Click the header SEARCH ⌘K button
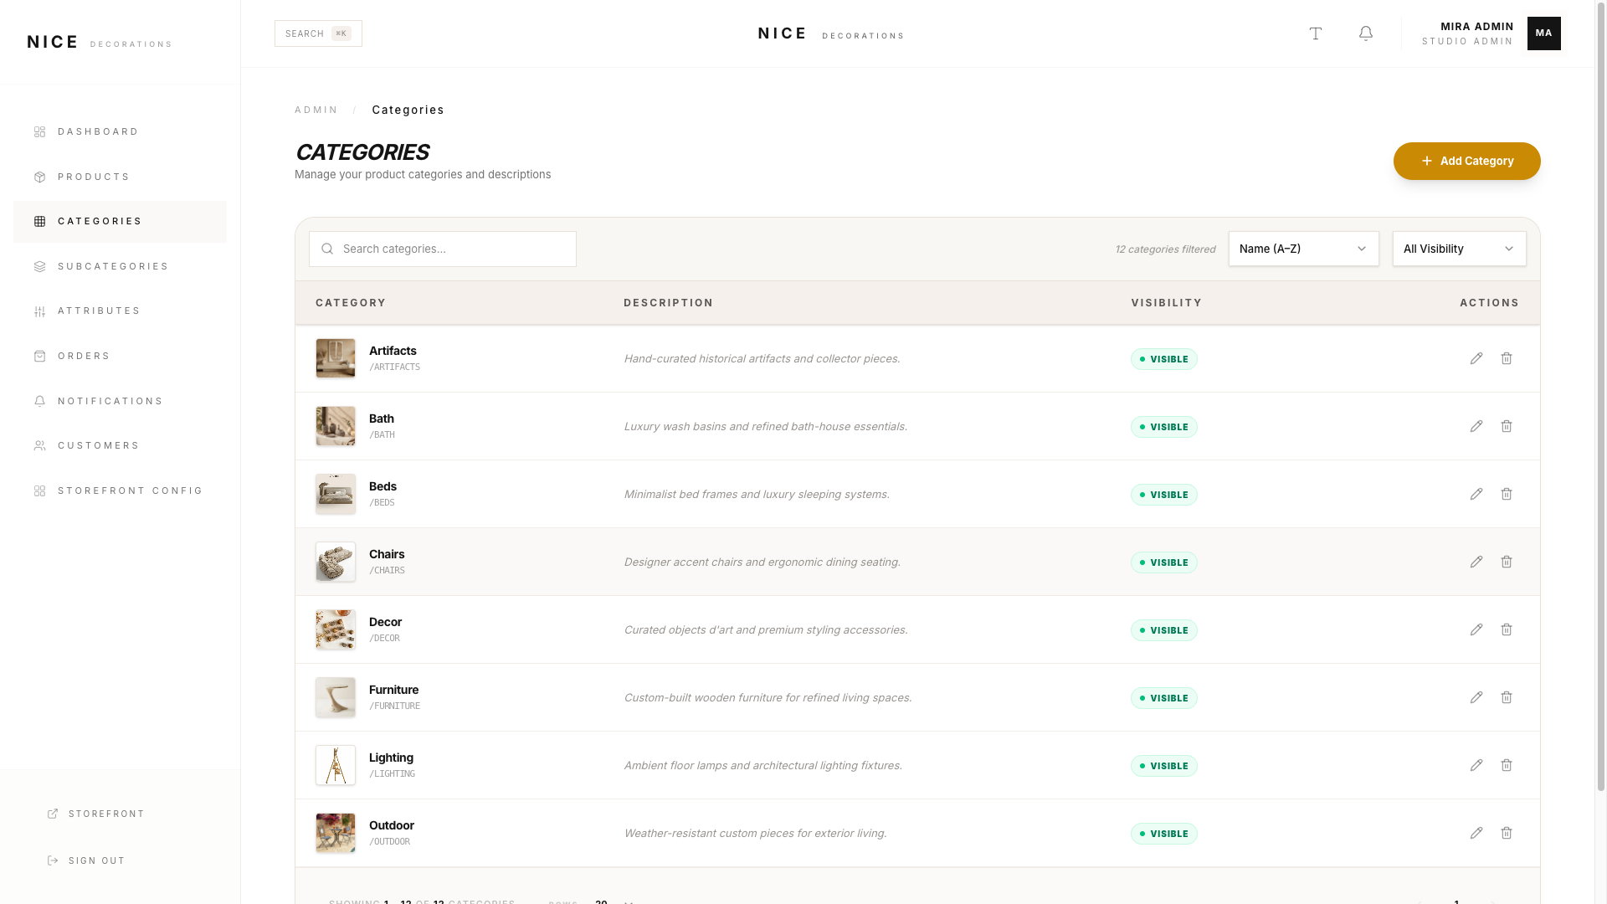The image size is (1607, 904). [x=318, y=33]
